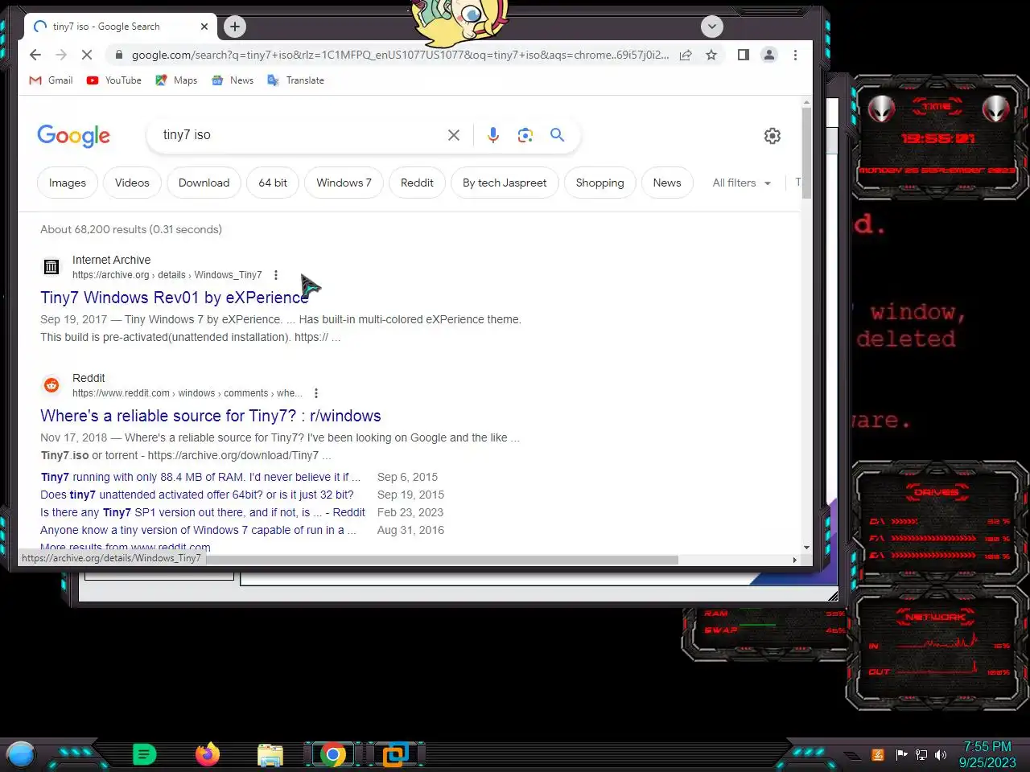1030x772 pixels.
Task: Switch to the tiny7 iso Google Search tab
Action: [121, 27]
